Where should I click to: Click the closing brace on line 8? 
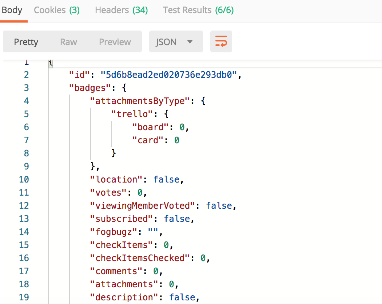[114, 153]
